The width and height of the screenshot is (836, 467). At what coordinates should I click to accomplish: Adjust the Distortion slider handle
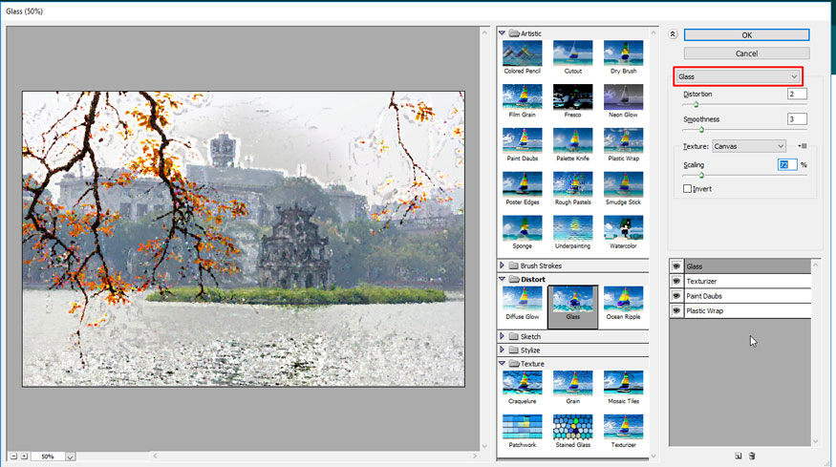(x=696, y=104)
